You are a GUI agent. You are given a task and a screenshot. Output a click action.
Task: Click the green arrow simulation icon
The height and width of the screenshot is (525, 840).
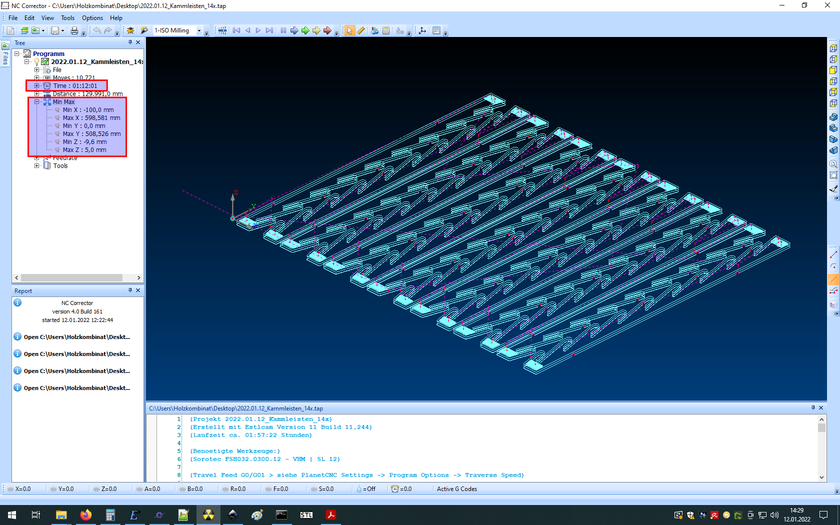click(305, 30)
